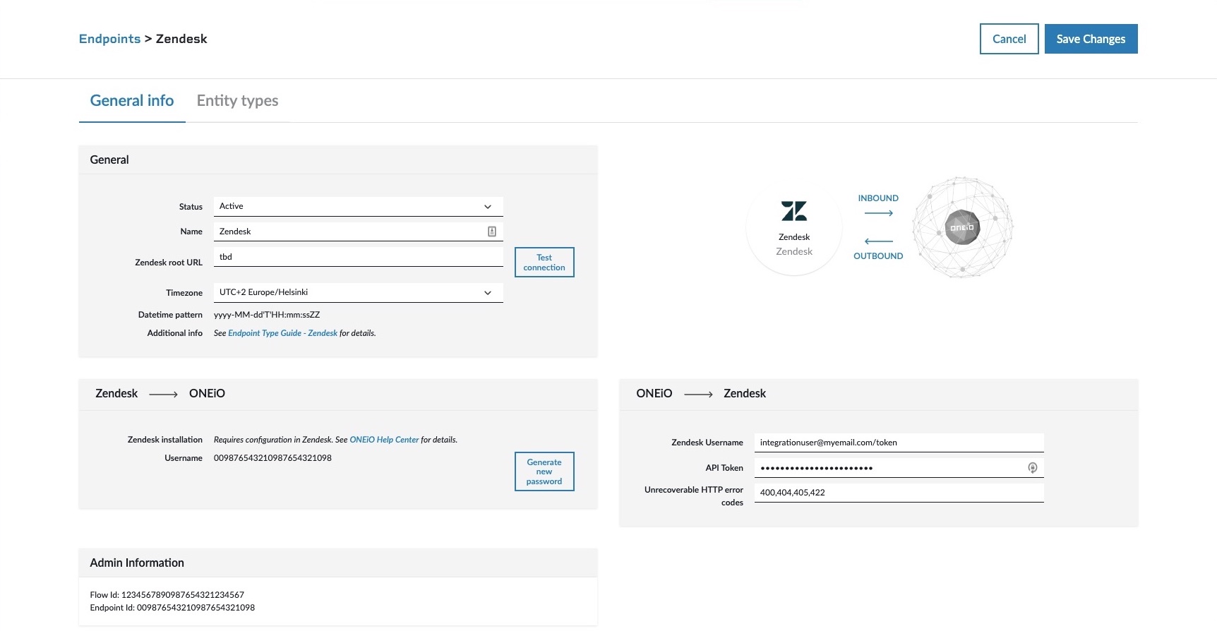Viewport: 1217px width, 631px height.
Task: Click the General section heading
Action: (x=109, y=160)
